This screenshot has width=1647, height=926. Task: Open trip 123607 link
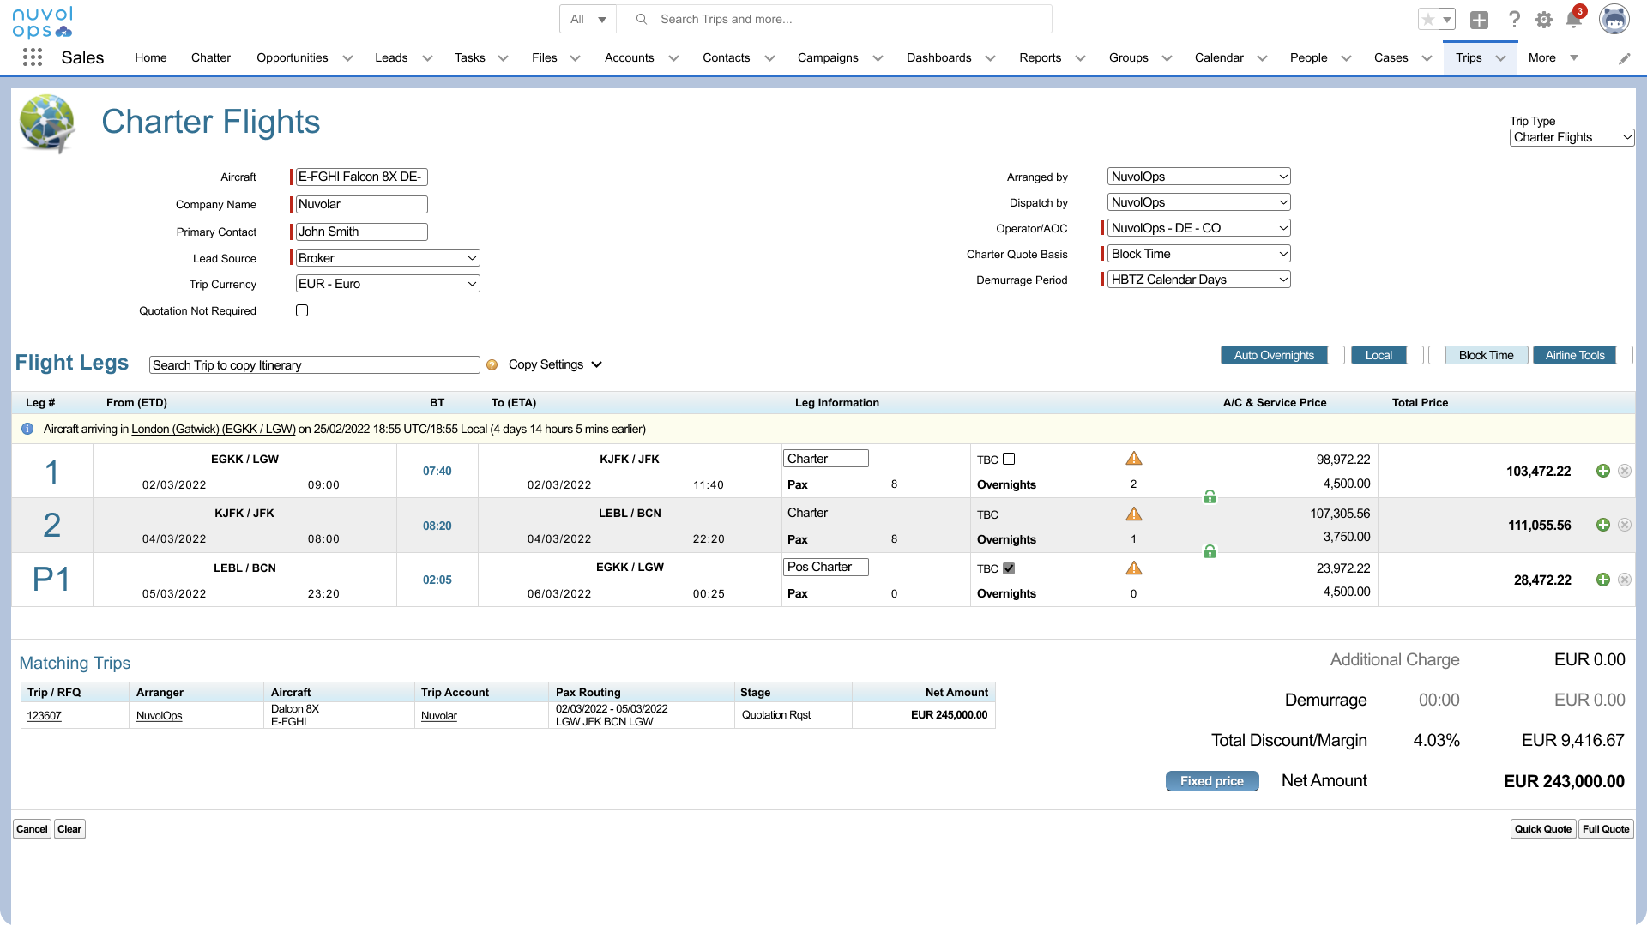click(x=44, y=716)
